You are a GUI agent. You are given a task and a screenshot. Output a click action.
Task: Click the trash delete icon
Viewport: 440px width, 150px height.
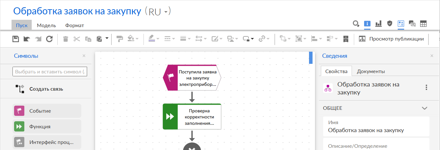[x=66, y=39]
